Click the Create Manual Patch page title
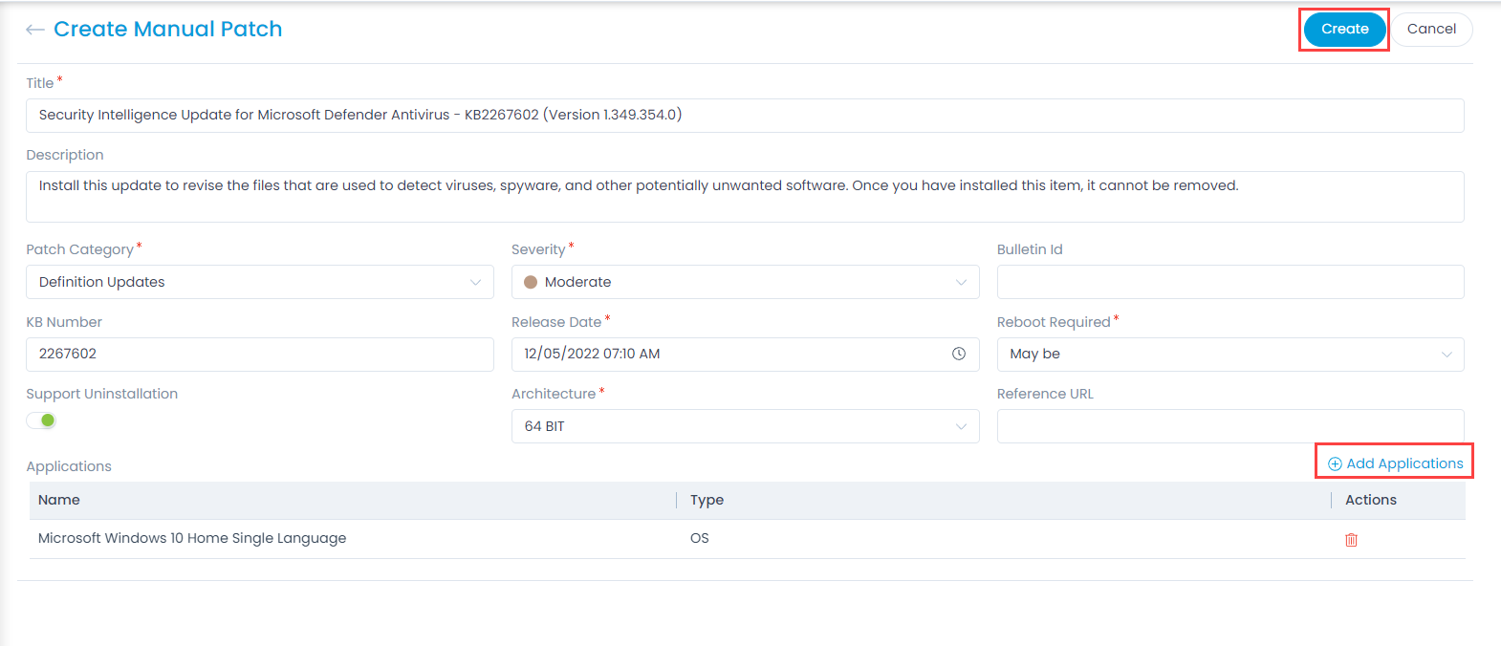Viewport: 1501px width, 646px height. click(x=168, y=30)
